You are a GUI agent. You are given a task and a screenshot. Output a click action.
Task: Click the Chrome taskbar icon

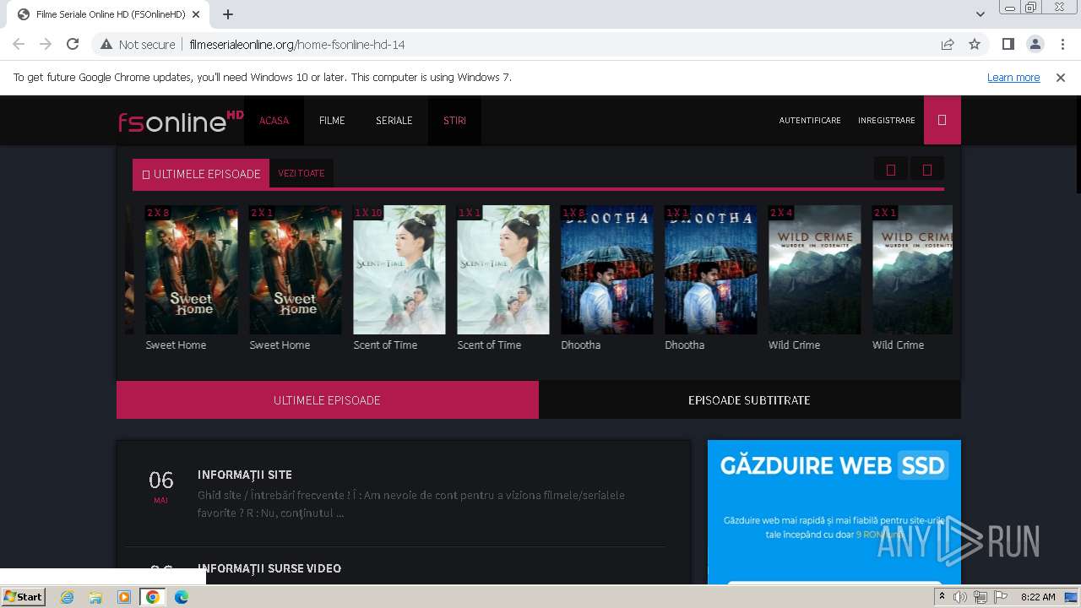coord(153,597)
